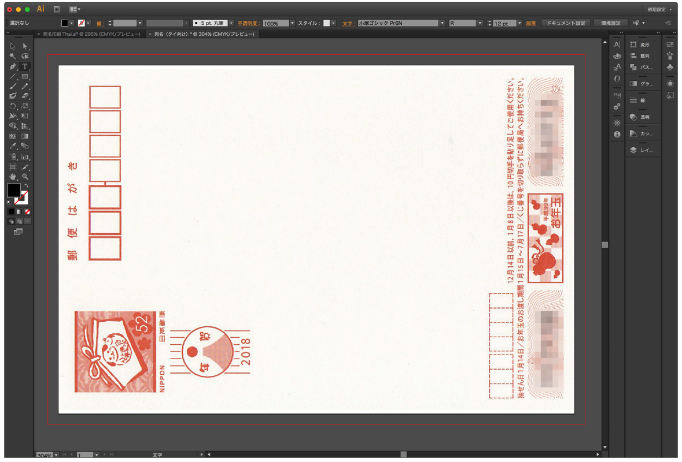Open ドキュメント設定 (Document Setup)
The image size is (682, 462).
tap(565, 23)
